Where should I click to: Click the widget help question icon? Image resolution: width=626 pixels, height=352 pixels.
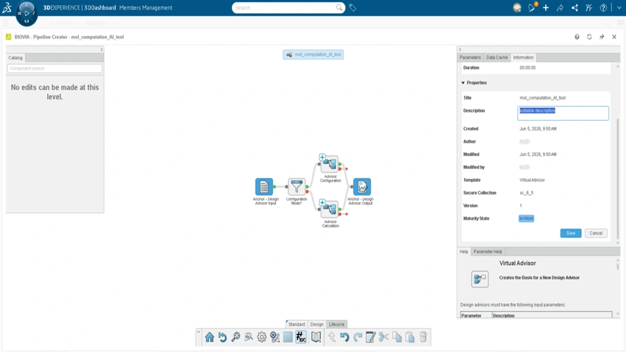pyautogui.click(x=577, y=37)
